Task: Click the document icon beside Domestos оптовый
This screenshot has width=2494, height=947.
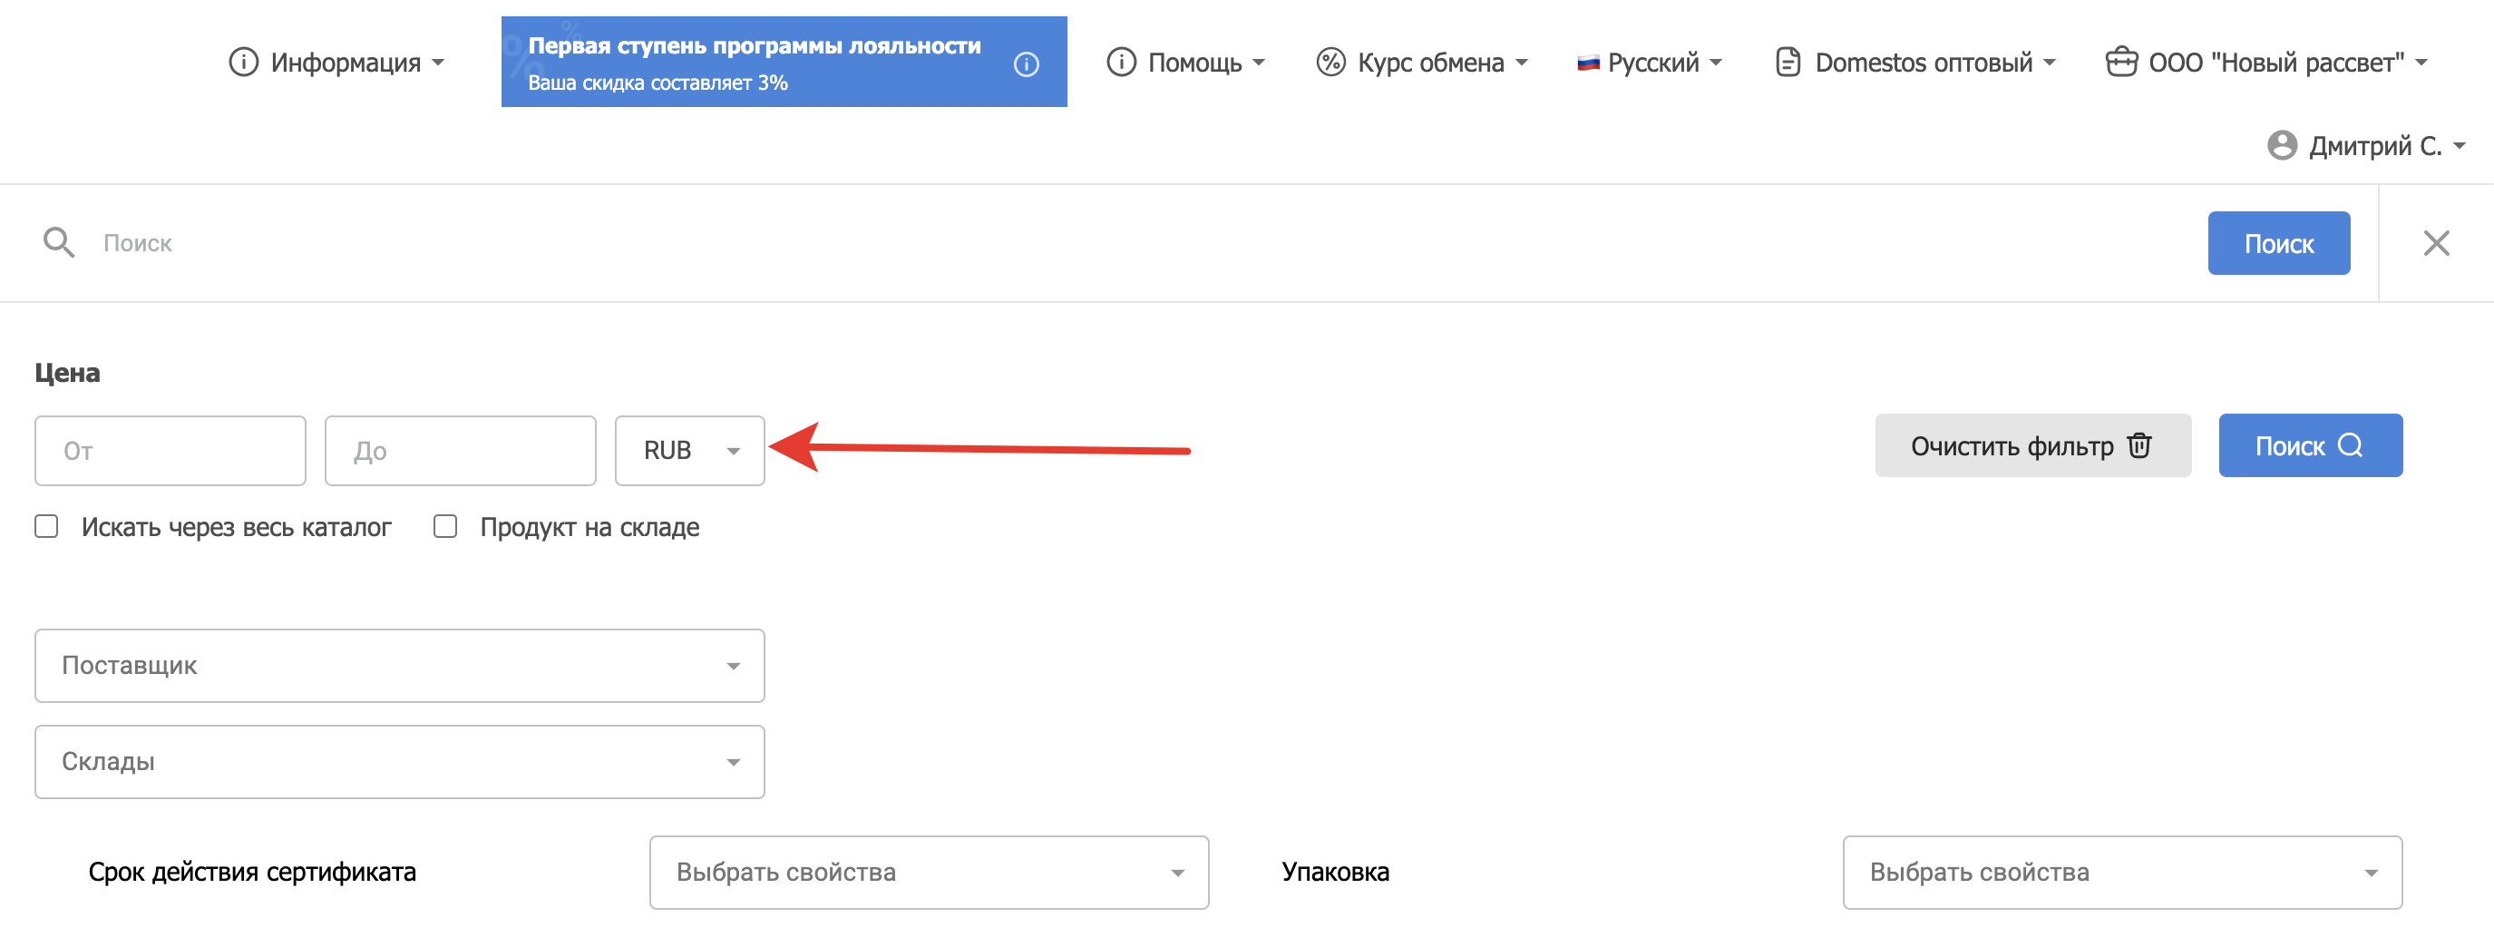Action: point(1788,63)
